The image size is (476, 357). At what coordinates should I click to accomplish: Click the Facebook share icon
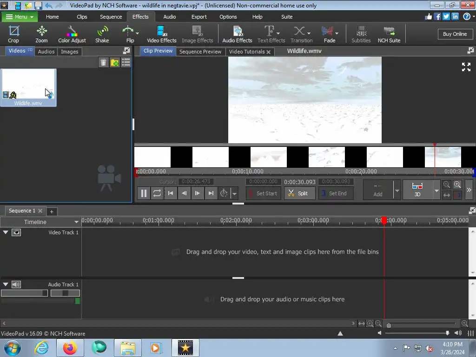[437, 16]
